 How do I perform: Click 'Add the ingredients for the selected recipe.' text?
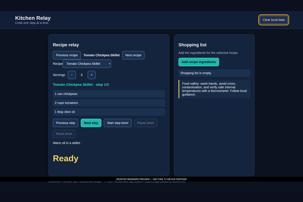coord(209,53)
